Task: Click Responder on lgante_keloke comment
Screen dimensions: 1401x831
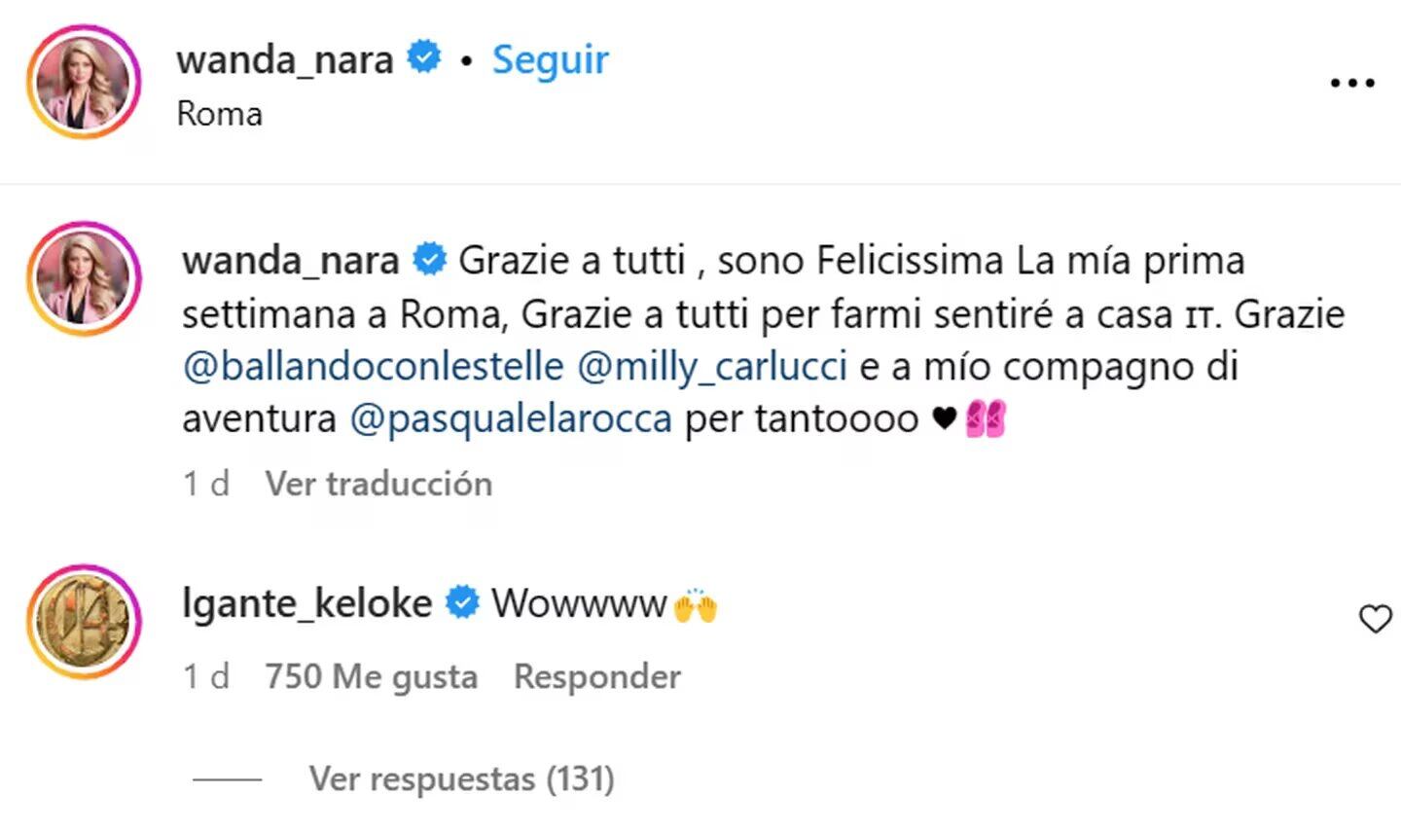Action: click(596, 676)
